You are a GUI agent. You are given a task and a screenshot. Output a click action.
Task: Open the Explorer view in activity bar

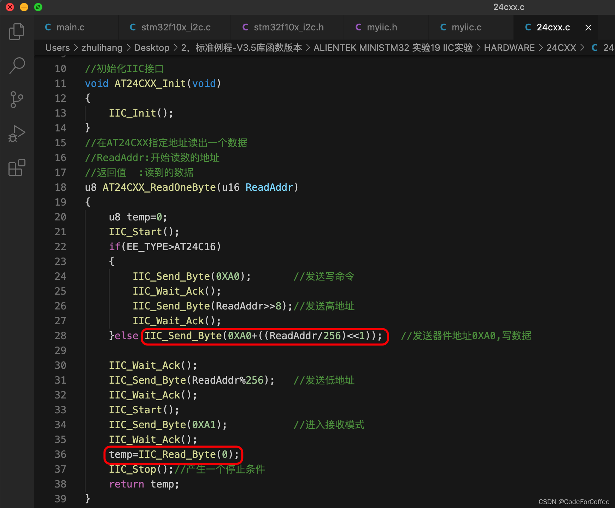coord(17,32)
